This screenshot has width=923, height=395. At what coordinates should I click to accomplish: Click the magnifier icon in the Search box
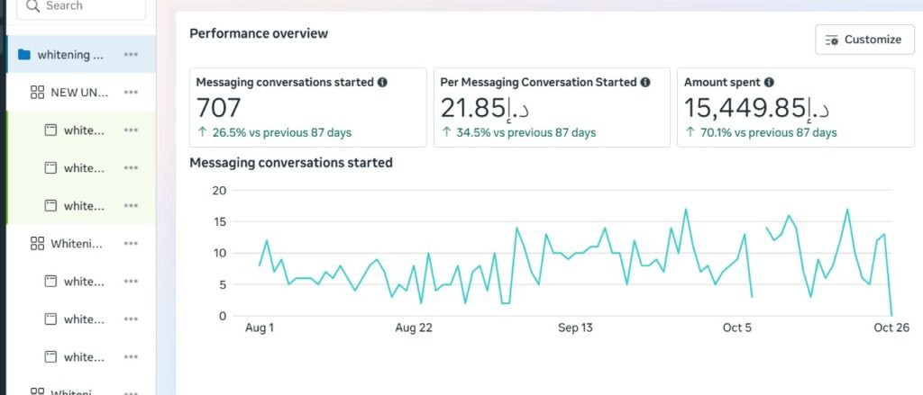pos(32,6)
